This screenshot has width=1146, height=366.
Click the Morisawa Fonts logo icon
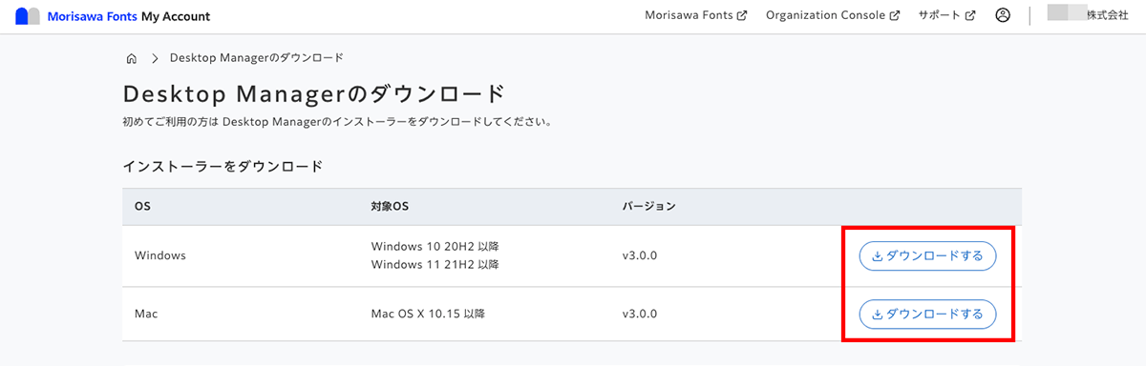[28, 16]
